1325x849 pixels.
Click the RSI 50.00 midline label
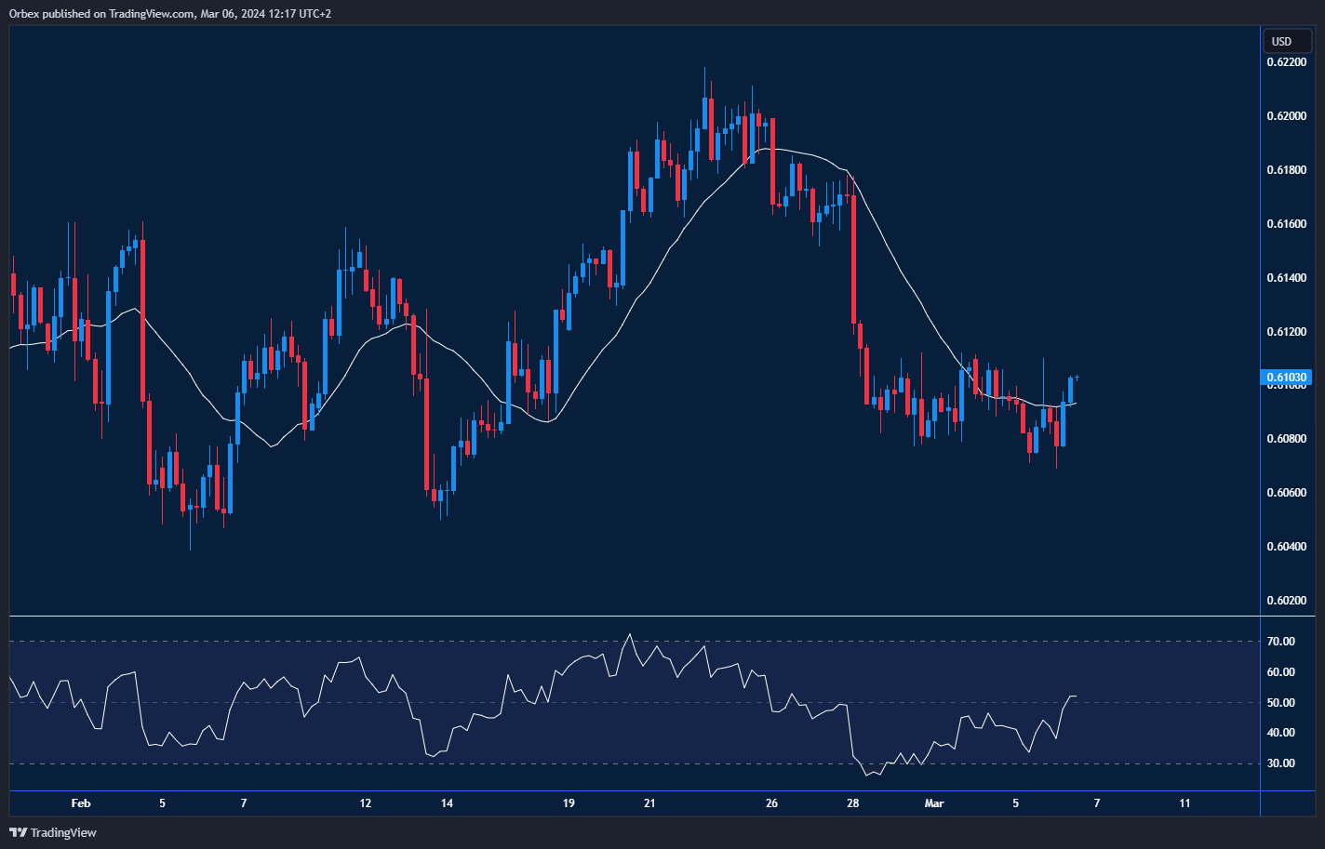tap(1281, 703)
